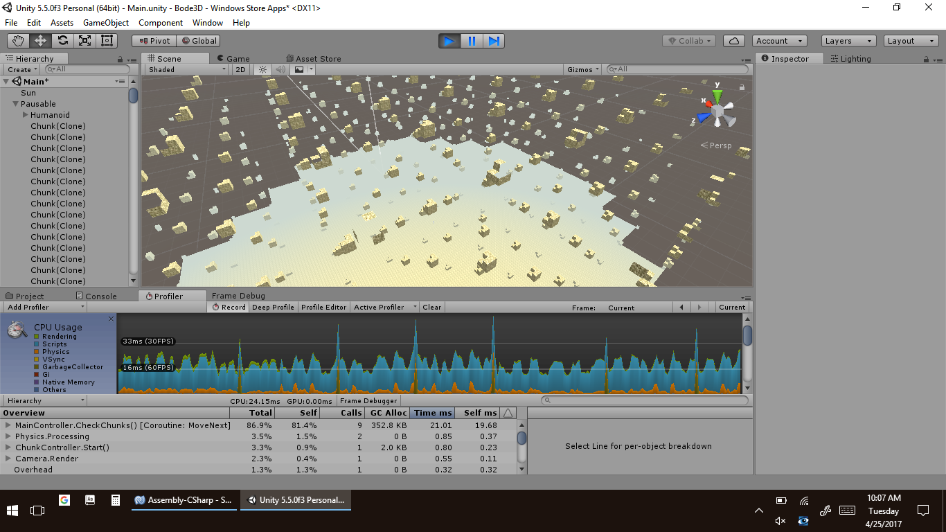Enable Deep Profile mode
This screenshot has height=532, width=946.
click(x=273, y=307)
